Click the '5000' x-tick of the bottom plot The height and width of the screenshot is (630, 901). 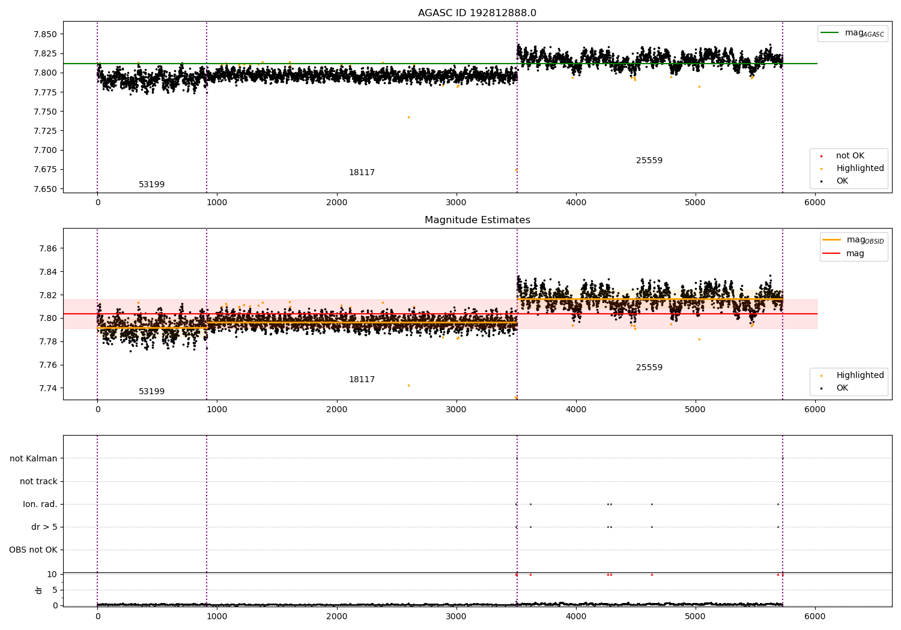695,617
